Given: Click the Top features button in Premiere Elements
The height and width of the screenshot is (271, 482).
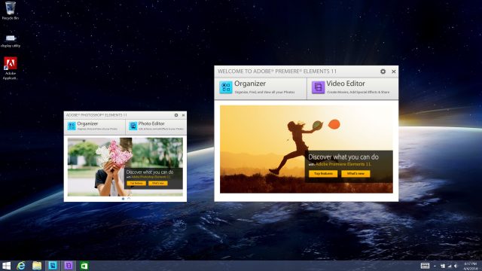Looking at the screenshot, I should pos(323,174).
